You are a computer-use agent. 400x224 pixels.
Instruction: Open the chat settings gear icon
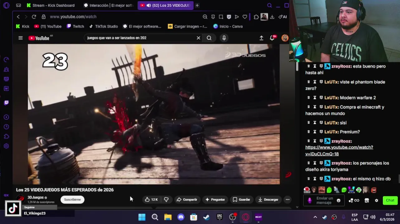(x=376, y=200)
